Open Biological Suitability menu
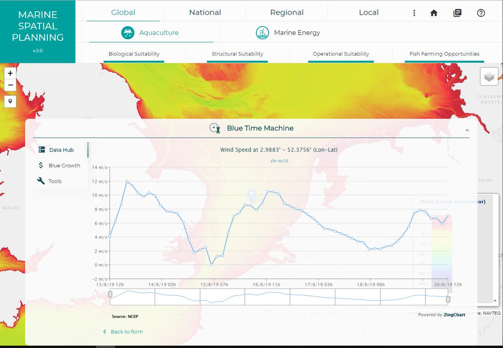 pos(134,54)
